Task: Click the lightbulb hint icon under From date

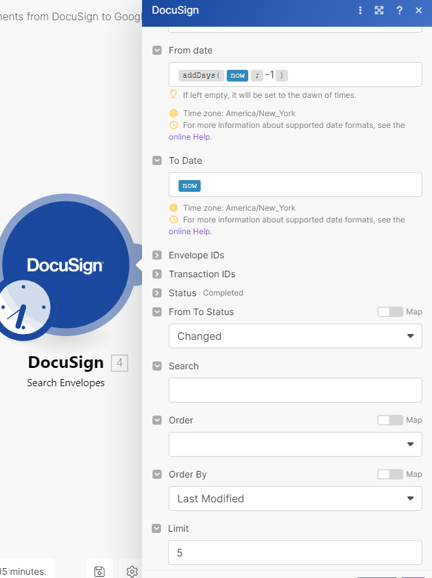Action: click(173, 95)
